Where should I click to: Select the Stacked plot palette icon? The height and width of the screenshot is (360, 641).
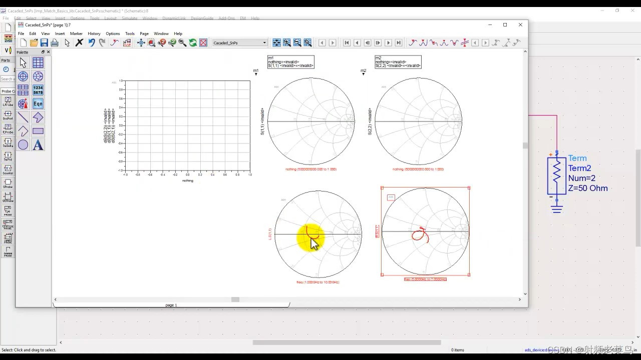23,90
